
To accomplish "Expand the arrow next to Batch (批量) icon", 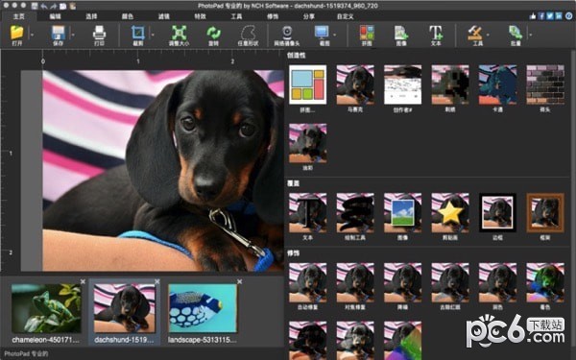I will [530, 35].
